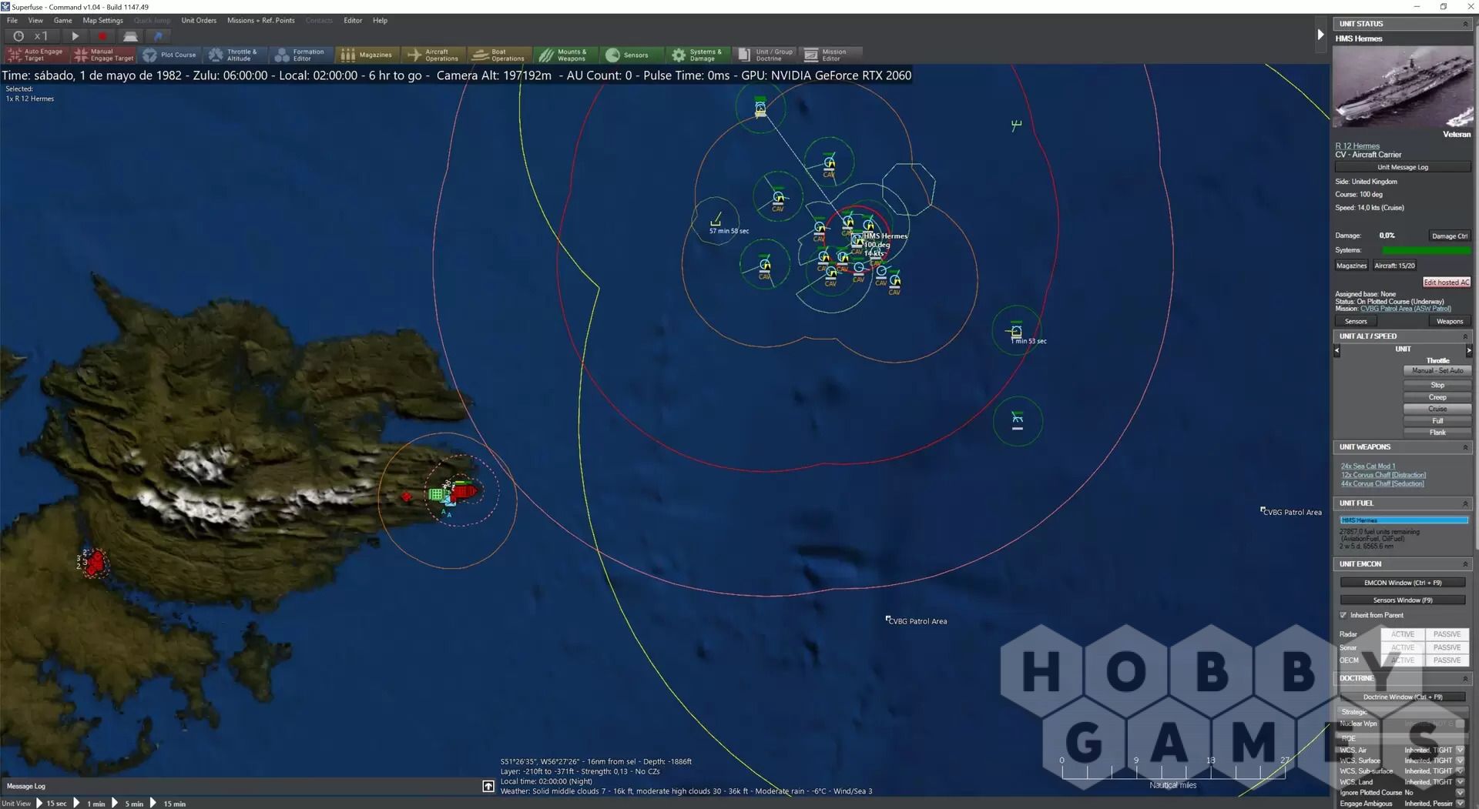Select Auto Engage Target tool

(x=36, y=55)
